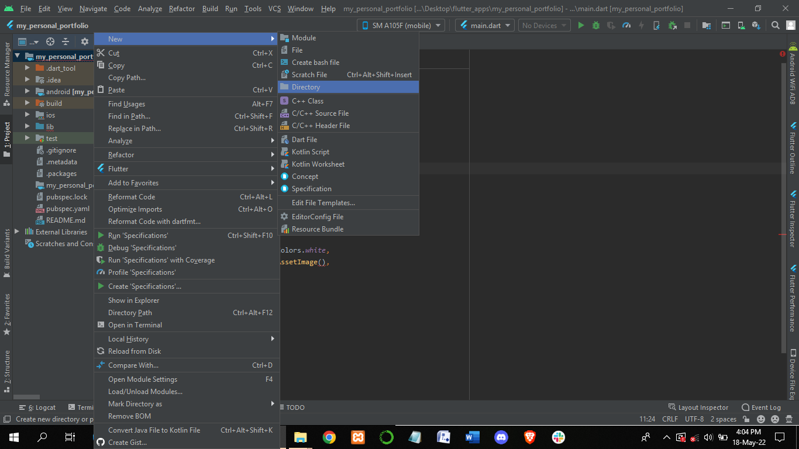The height and width of the screenshot is (449, 799).
Task: Select README.md in project tree
Action: click(x=66, y=220)
